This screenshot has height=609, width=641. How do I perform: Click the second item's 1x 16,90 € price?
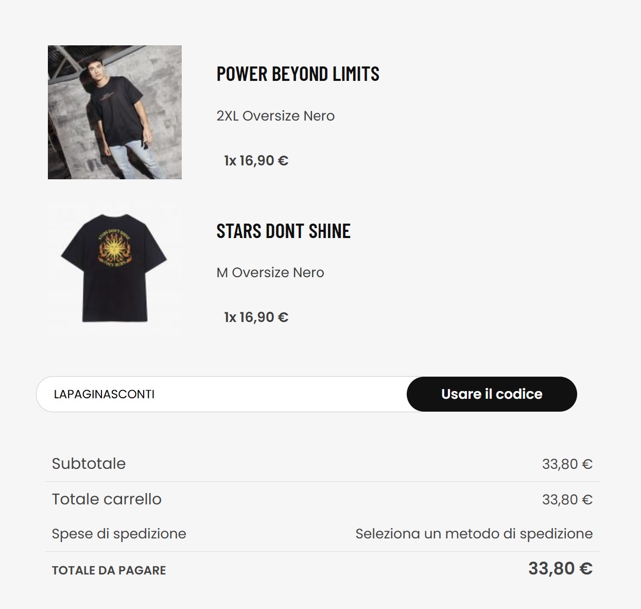click(256, 317)
